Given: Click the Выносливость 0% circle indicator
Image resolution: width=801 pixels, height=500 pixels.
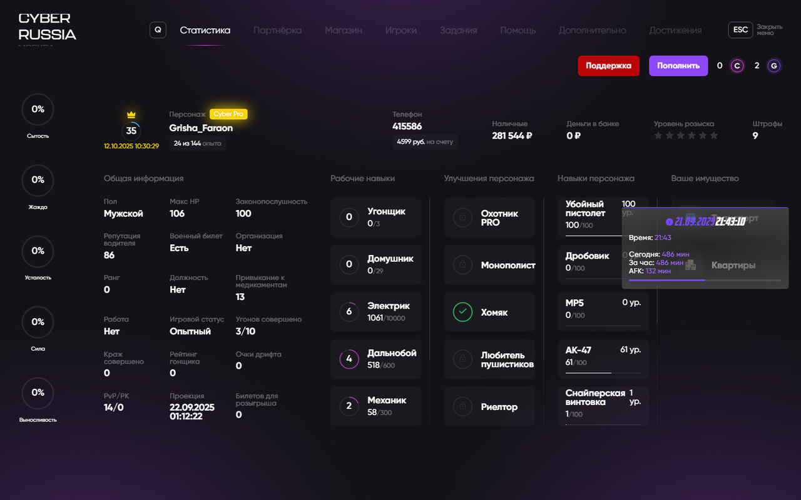Looking at the screenshot, I should point(38,392).
